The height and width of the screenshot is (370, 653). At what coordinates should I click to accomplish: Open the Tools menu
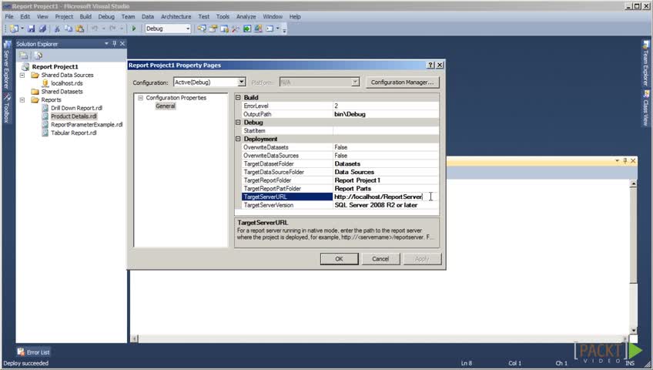[223, 17]
